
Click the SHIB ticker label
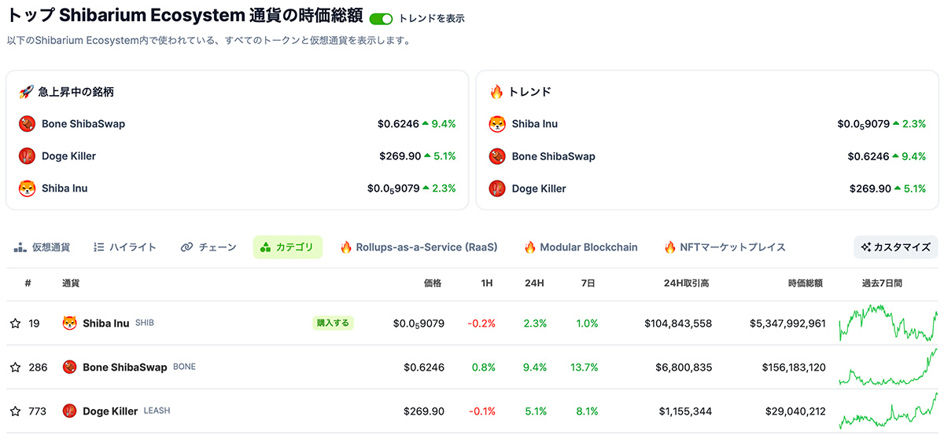tap(145, 323)
